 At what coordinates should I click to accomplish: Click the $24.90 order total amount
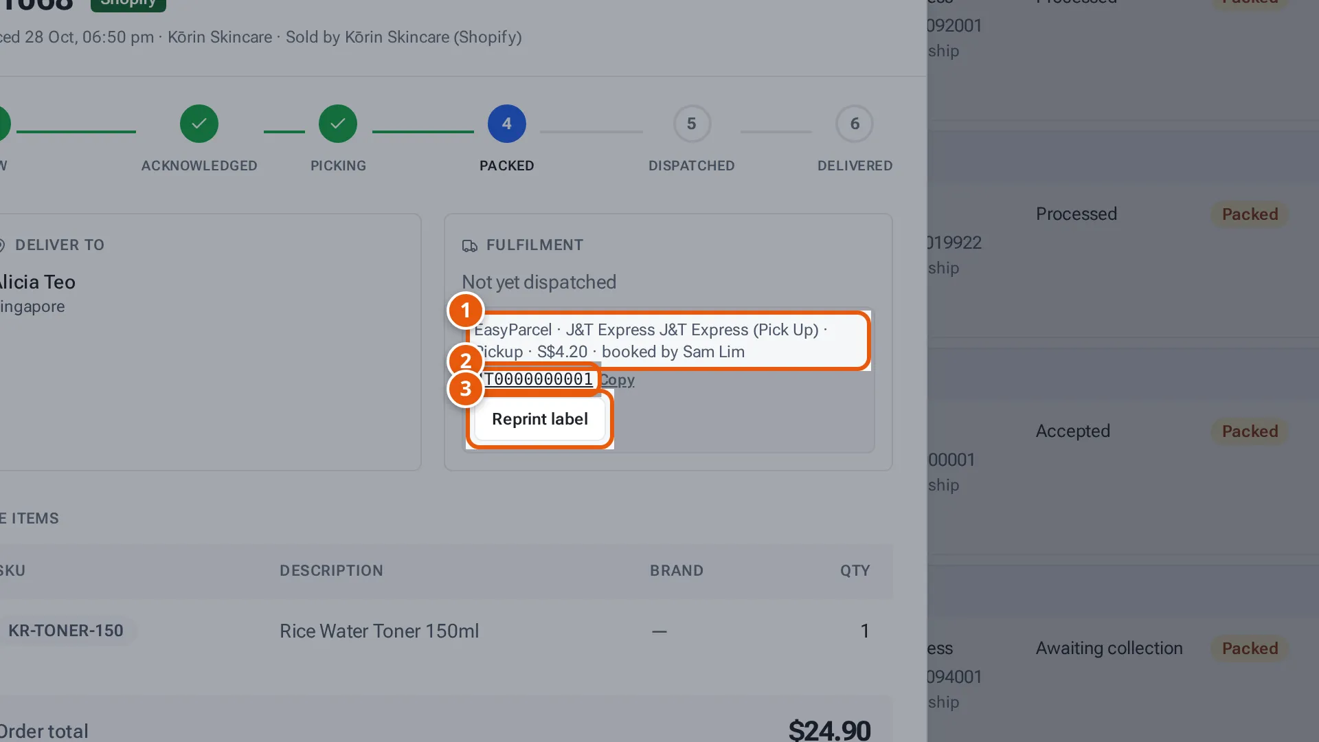click(829, 730)
